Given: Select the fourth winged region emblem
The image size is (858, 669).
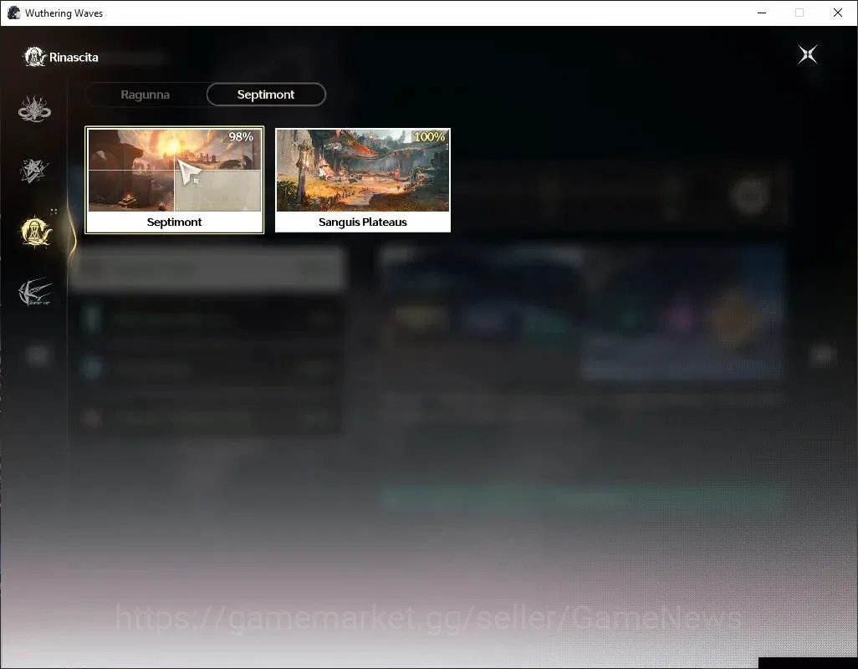Looking at the screenshot, I should (x=35, y=292).
